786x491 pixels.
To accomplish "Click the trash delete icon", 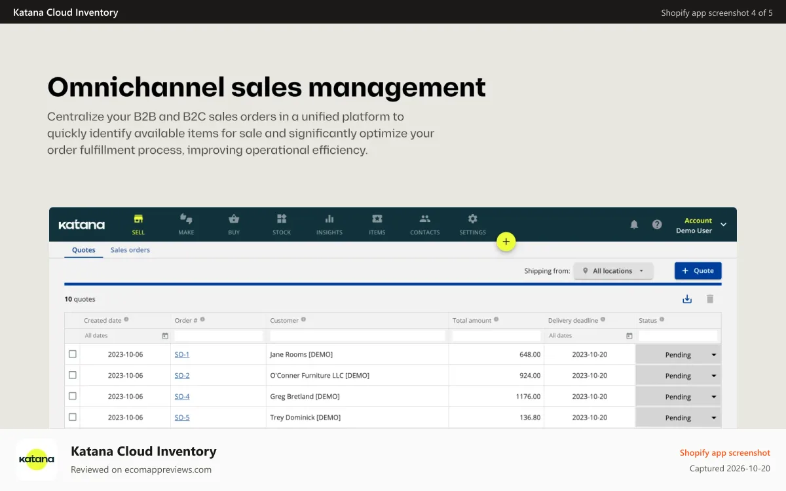I will click(710, 299).
